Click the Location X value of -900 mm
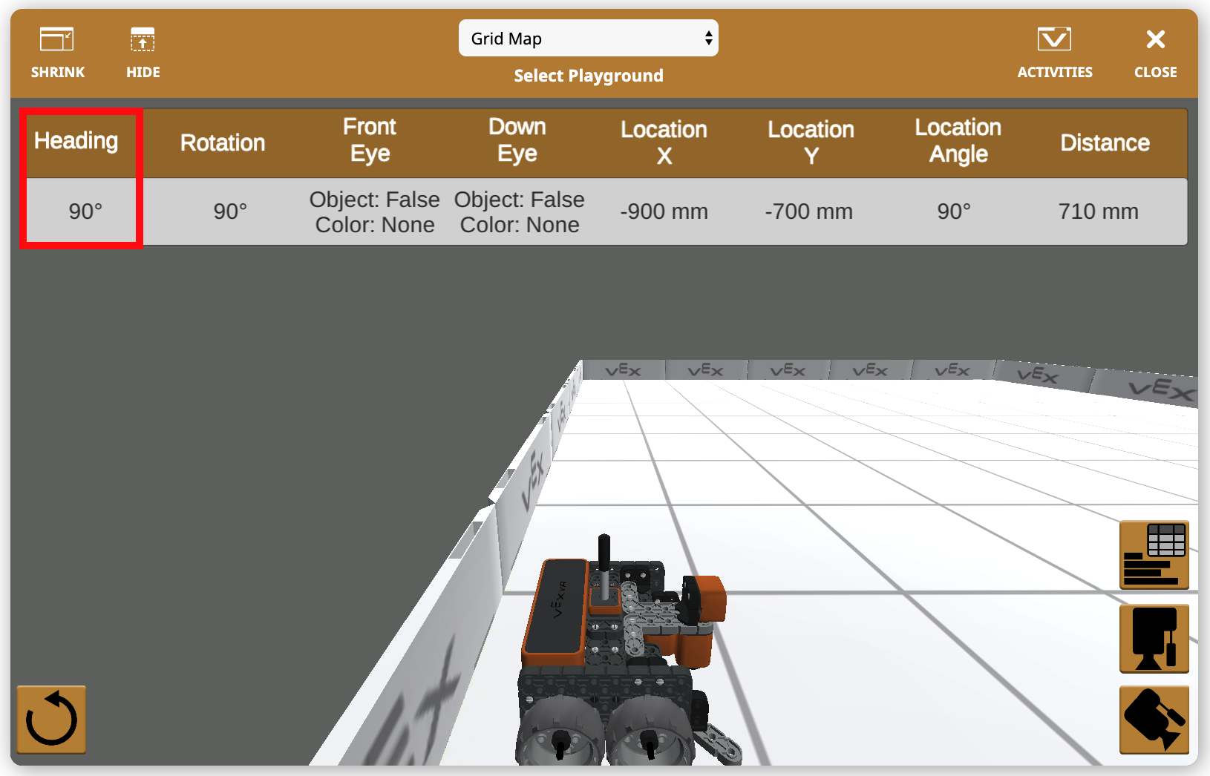 click(x=663, y=211)
